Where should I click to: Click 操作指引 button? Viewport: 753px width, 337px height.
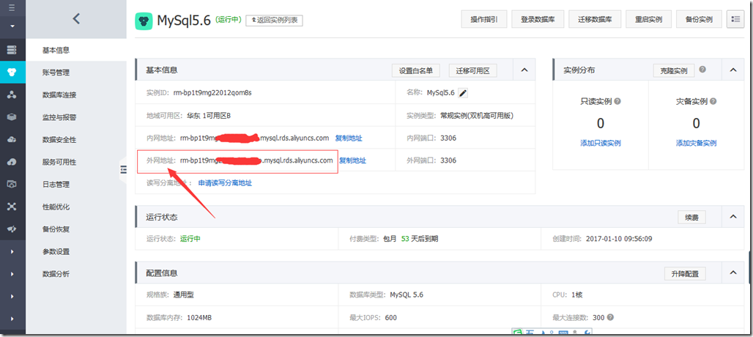484,20
